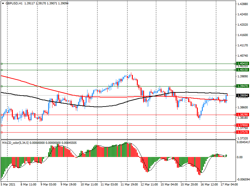This screenshot has width=250, height=188.
Task: Click the MACD_color(5,34,5) indicator label
Action: click(x=15, y=143)
